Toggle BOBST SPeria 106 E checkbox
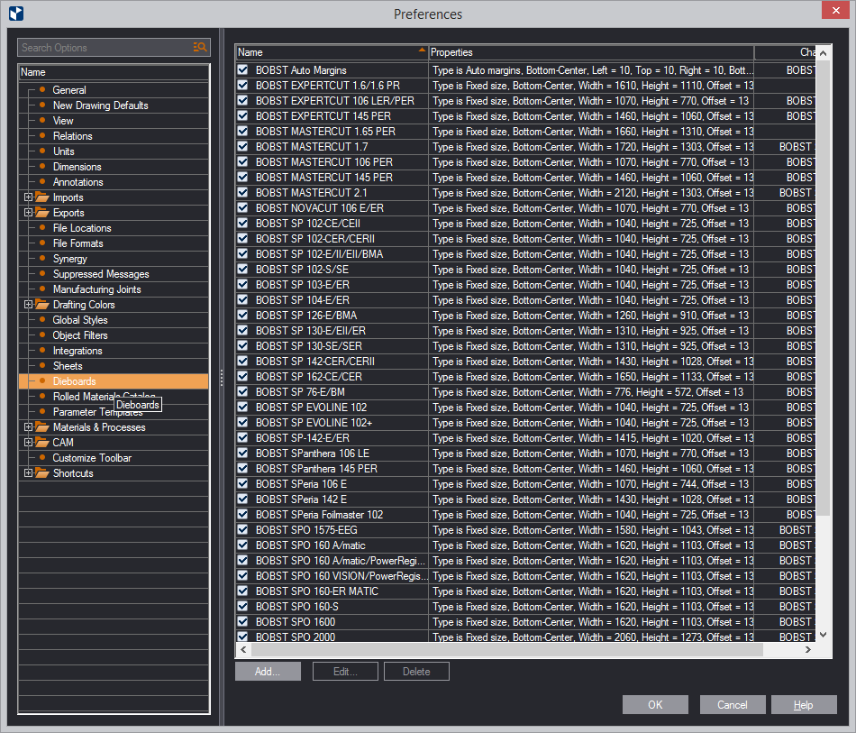The height and width of the screenshot is (733, 856). (x=243, y=484)
